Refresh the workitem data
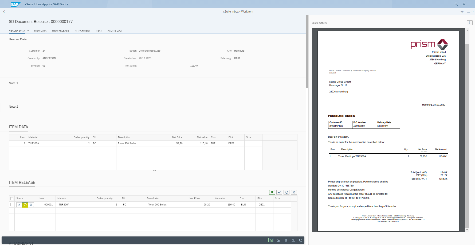Screen dimensions: 475x245 tap(301, 240)
